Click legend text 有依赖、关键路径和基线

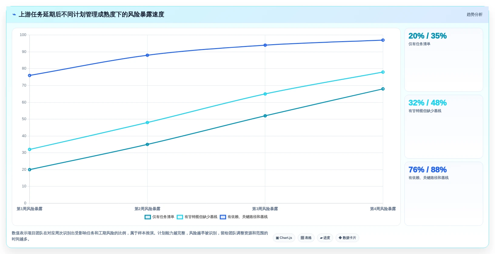pyautogui.click(x=248, y=217)
